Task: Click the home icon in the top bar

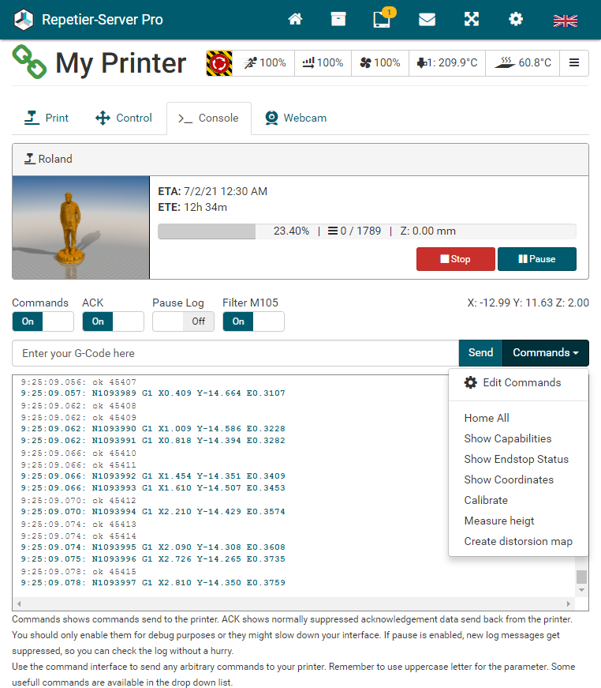Action: [296, 20]
